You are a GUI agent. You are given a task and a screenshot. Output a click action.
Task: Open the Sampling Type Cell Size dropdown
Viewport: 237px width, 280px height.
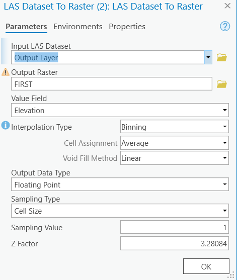(120, 211)
